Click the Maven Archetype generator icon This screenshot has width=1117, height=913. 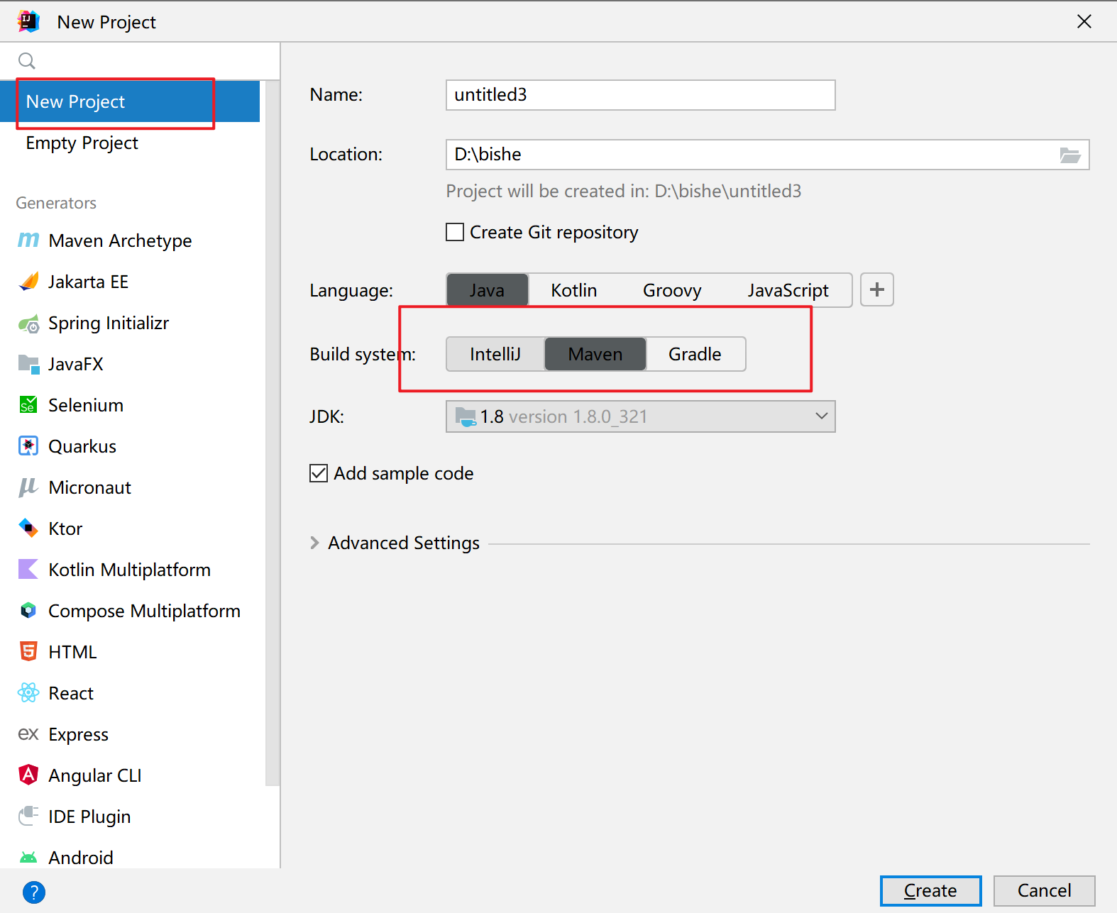(28, 240)
